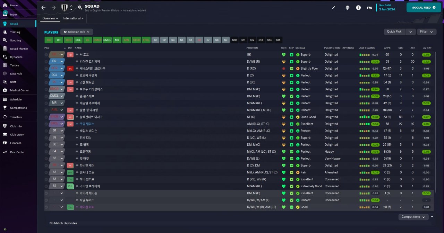This screenshot has width=444, height=233.
Task: Select the DR position slot chip
Action: (59, 40)
